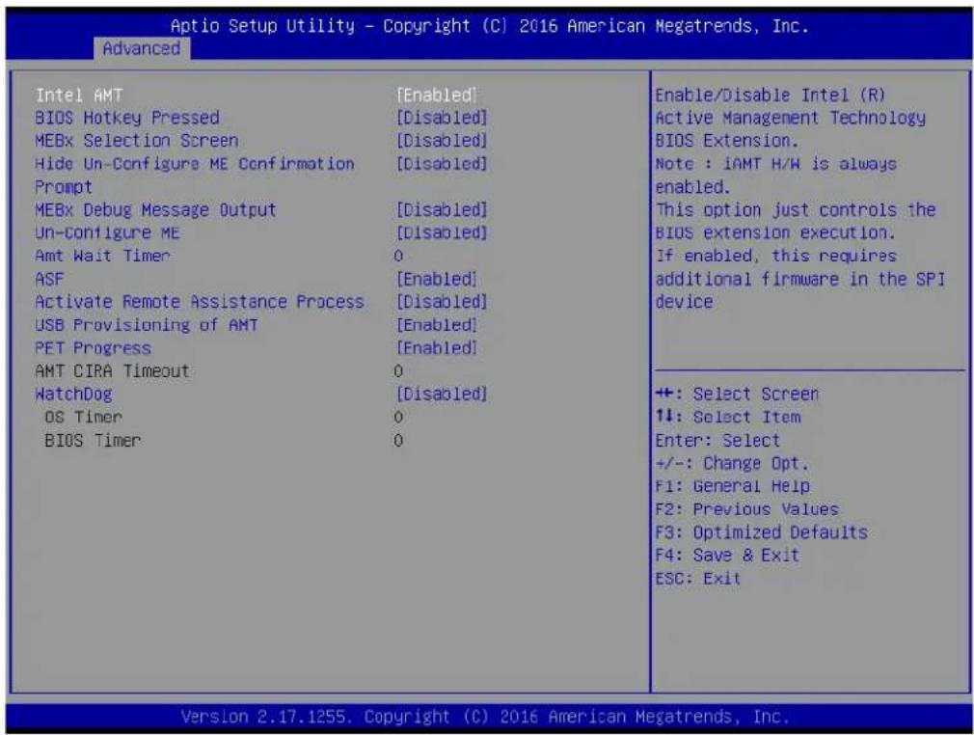Image resolution: width=974 pixels, height=735 pixels.
Task: Select OS Timer label
Action: tap(84, 417)
